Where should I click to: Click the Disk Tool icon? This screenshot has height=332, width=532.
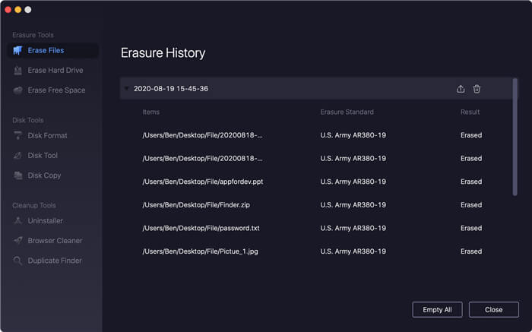(17, 155)
